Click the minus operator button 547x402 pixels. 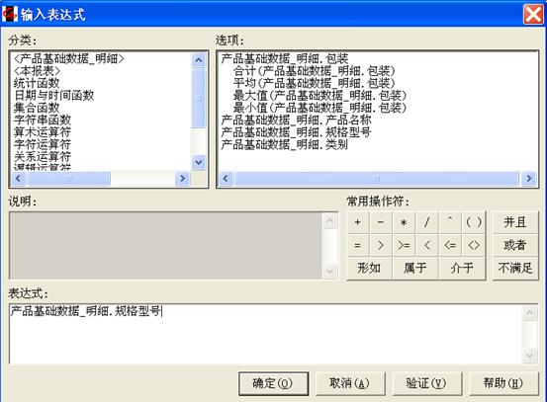click(x=381, y=222)
